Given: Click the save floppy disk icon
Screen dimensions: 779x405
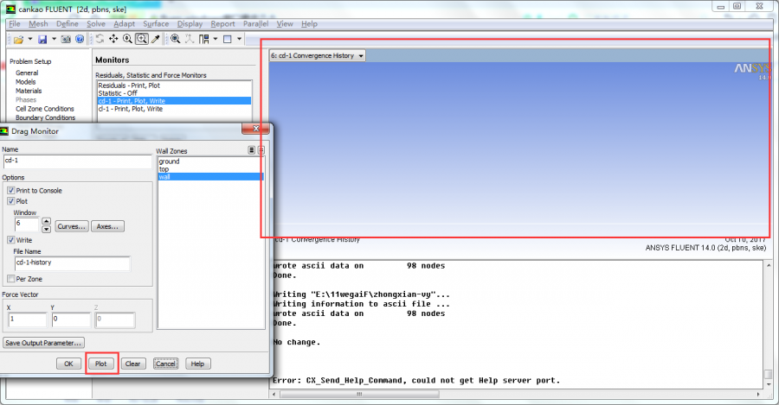Looking at the screenshot, I should click(42, 39).
